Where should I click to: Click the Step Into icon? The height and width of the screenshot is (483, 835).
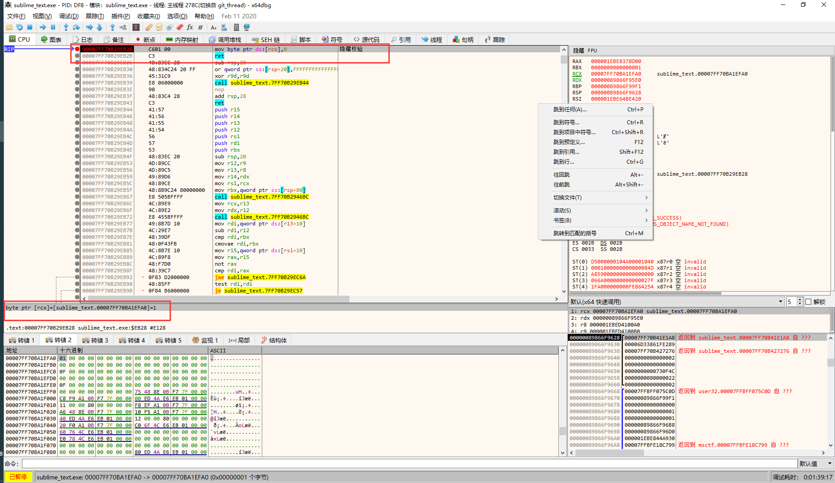(66, 27)
